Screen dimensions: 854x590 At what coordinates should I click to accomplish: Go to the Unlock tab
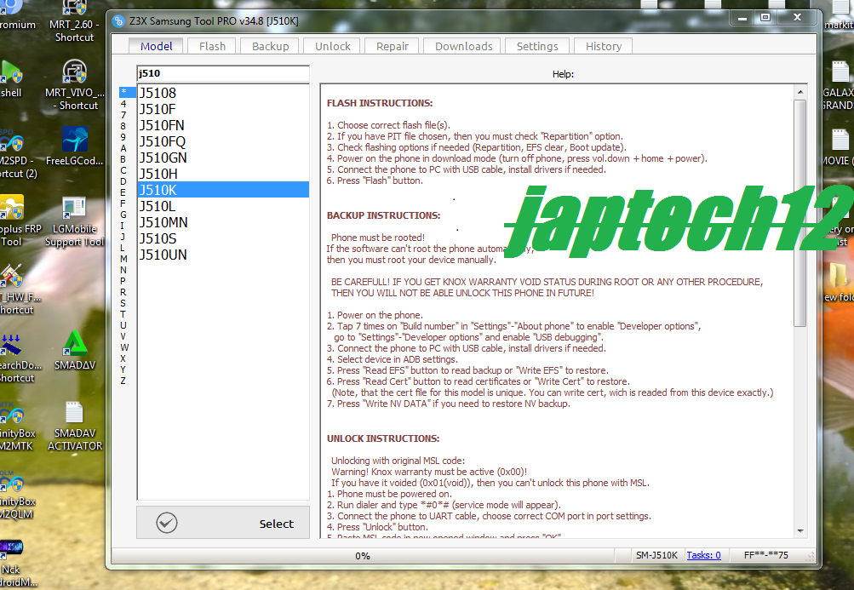(332, 46)
